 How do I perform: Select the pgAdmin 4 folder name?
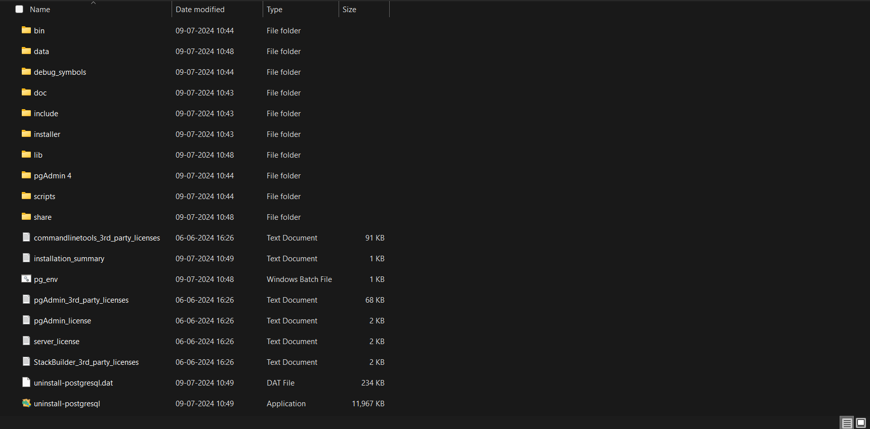[53, 176]
